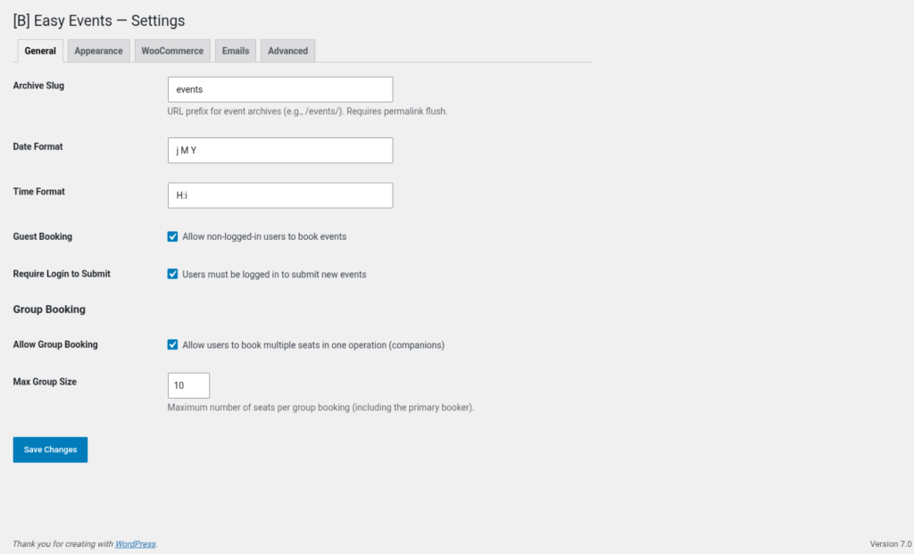Click the 'Maximum number of seats' description
The image size is (914, 554).
[x=320, y=408]
